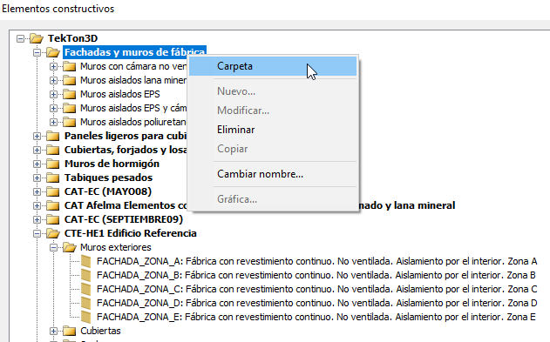The height and width of the screenshot is (342, 550).
Task: Expand Paneles ligeros para cubiertas node
Action: click(37, 136)
